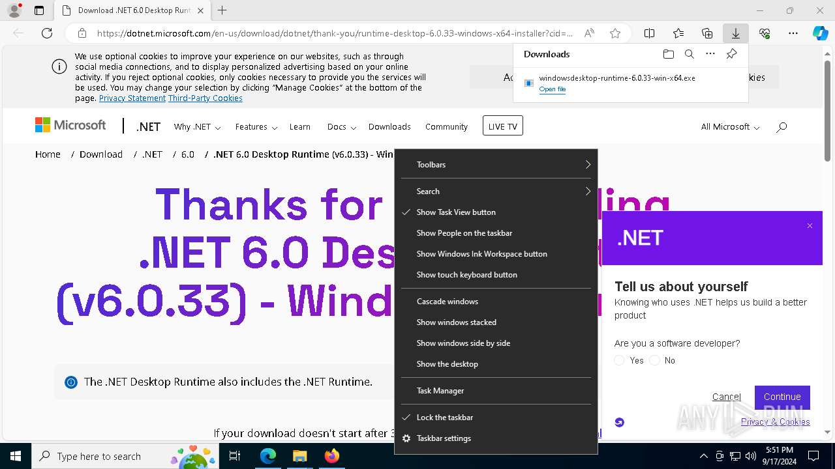Expand Features dropdown
The height and width of the screenshot is (469, 835).
click(256, 127)
